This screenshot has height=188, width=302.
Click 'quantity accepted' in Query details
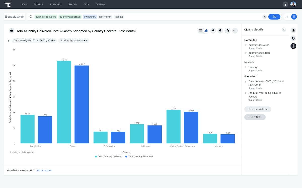(x=259, y=53)
